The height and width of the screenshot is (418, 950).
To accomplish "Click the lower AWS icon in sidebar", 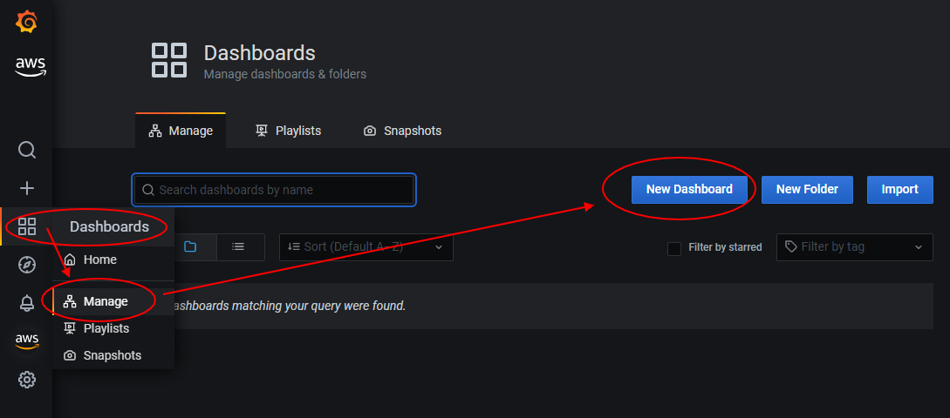I will pos(27,341).
